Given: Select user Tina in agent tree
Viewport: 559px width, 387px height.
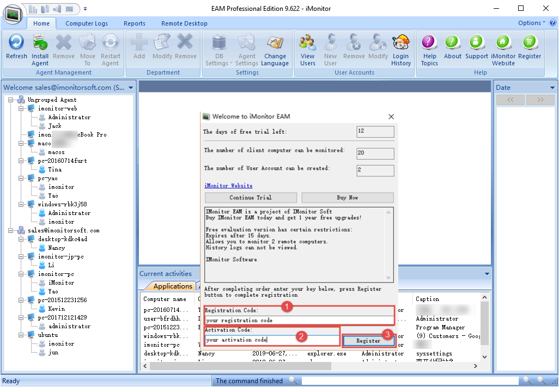Looking at the screenshot, I should [55, 169].
